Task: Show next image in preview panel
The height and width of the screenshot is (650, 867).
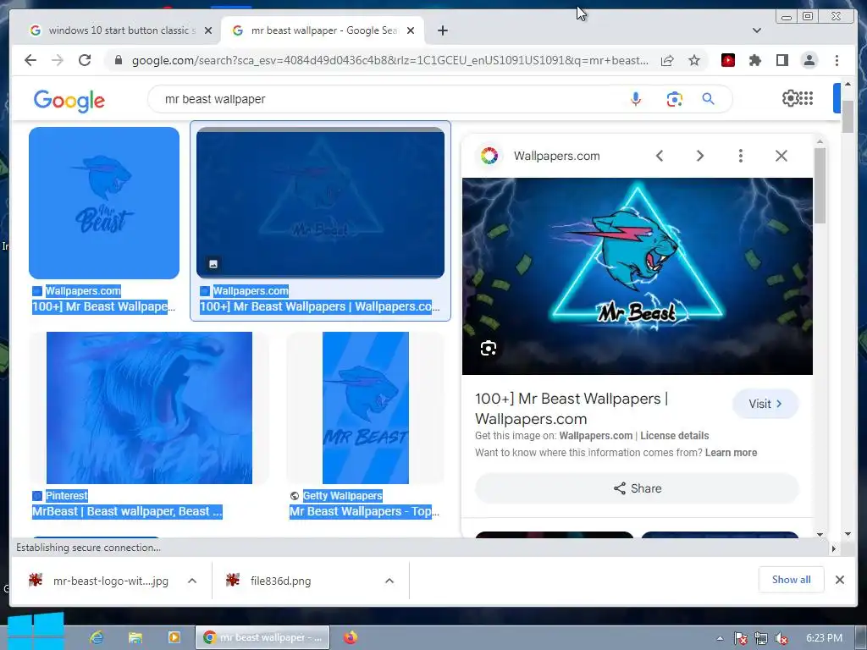Action: pyautogui.click(x=700, y=156)
